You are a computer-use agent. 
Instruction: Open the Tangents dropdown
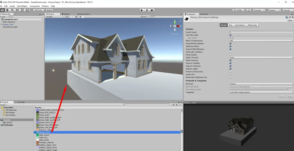[261, 92]
